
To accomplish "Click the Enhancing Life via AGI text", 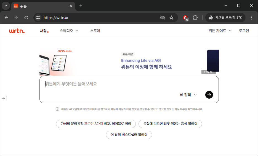I will (141, 61).
